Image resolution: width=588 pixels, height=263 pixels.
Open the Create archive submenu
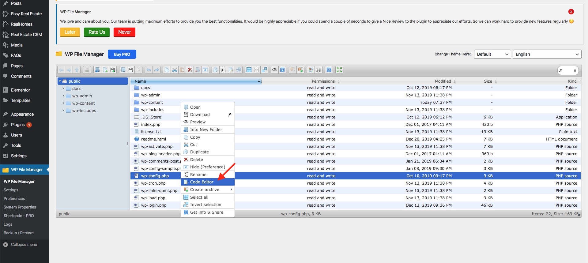208,190
